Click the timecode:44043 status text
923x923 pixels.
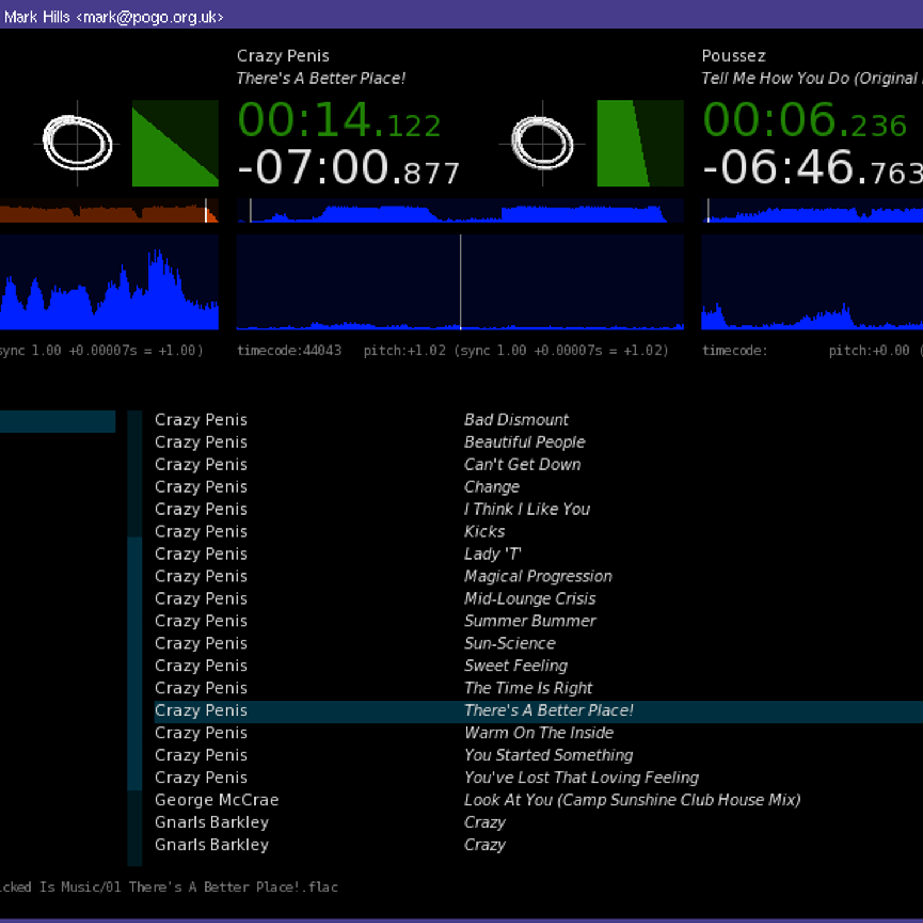[289, 351]
